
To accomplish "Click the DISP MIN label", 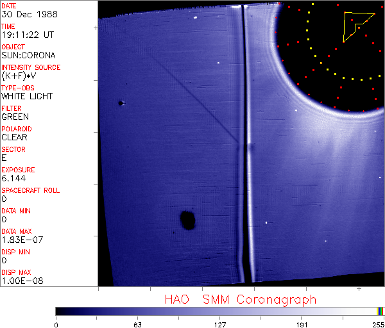I will [x=15, y=252].
